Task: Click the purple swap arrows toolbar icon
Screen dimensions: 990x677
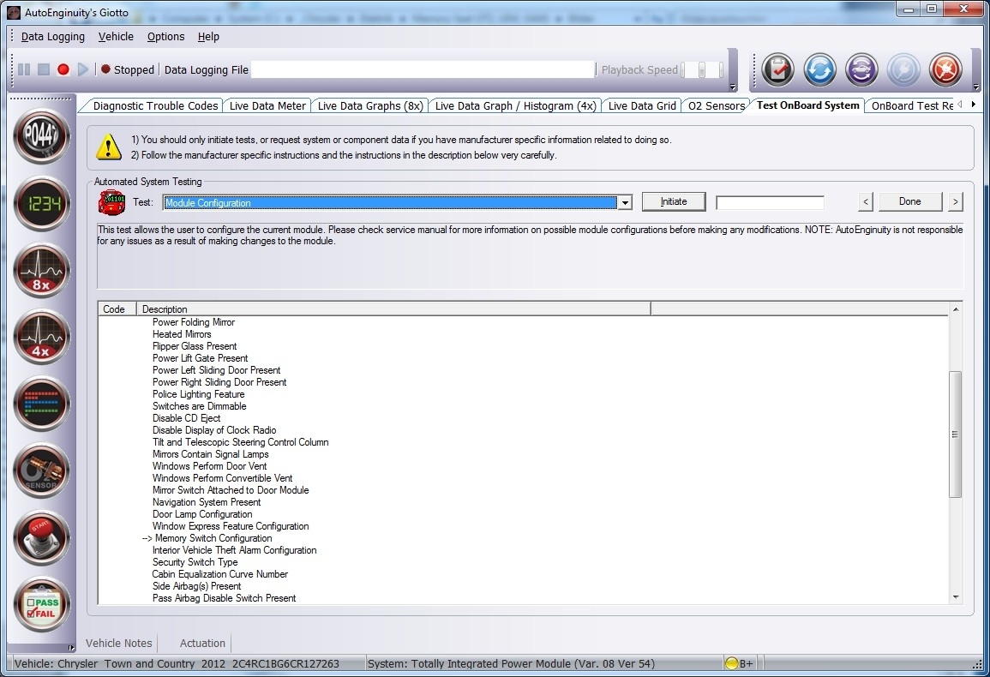Action: click(x=861, y=69)
